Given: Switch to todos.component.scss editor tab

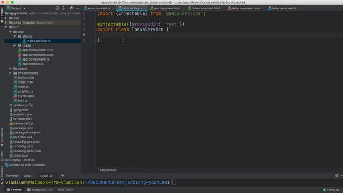Looking at the screenshot, I should [246, 8].
